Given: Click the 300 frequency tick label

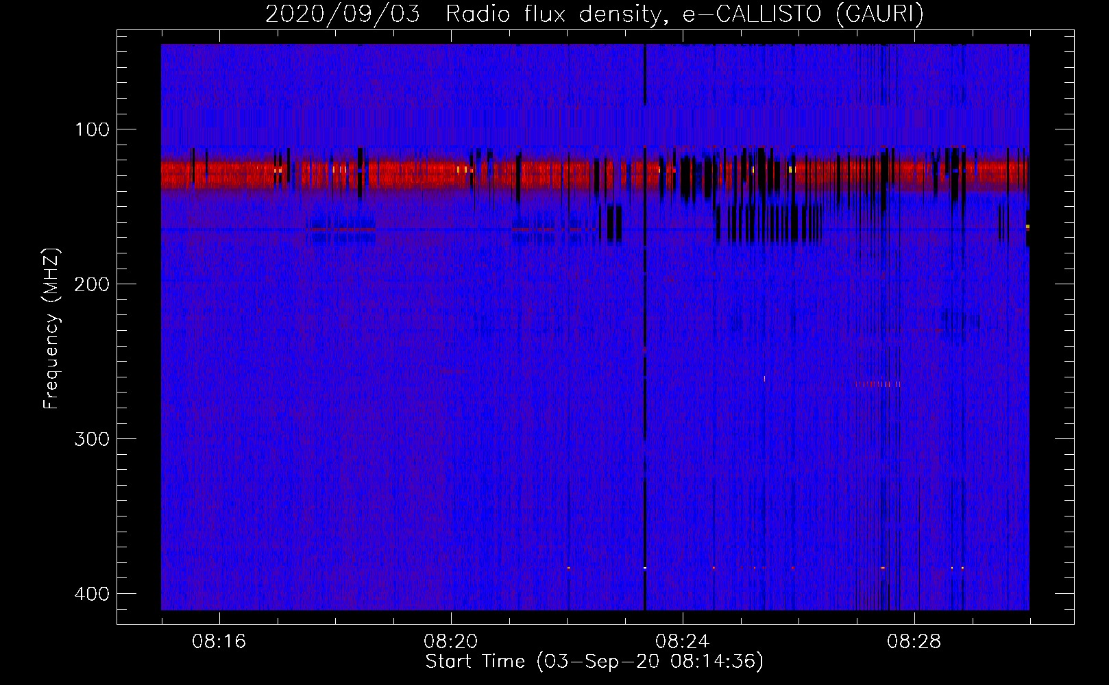Looking at the screenshot, I should point(92,439).
